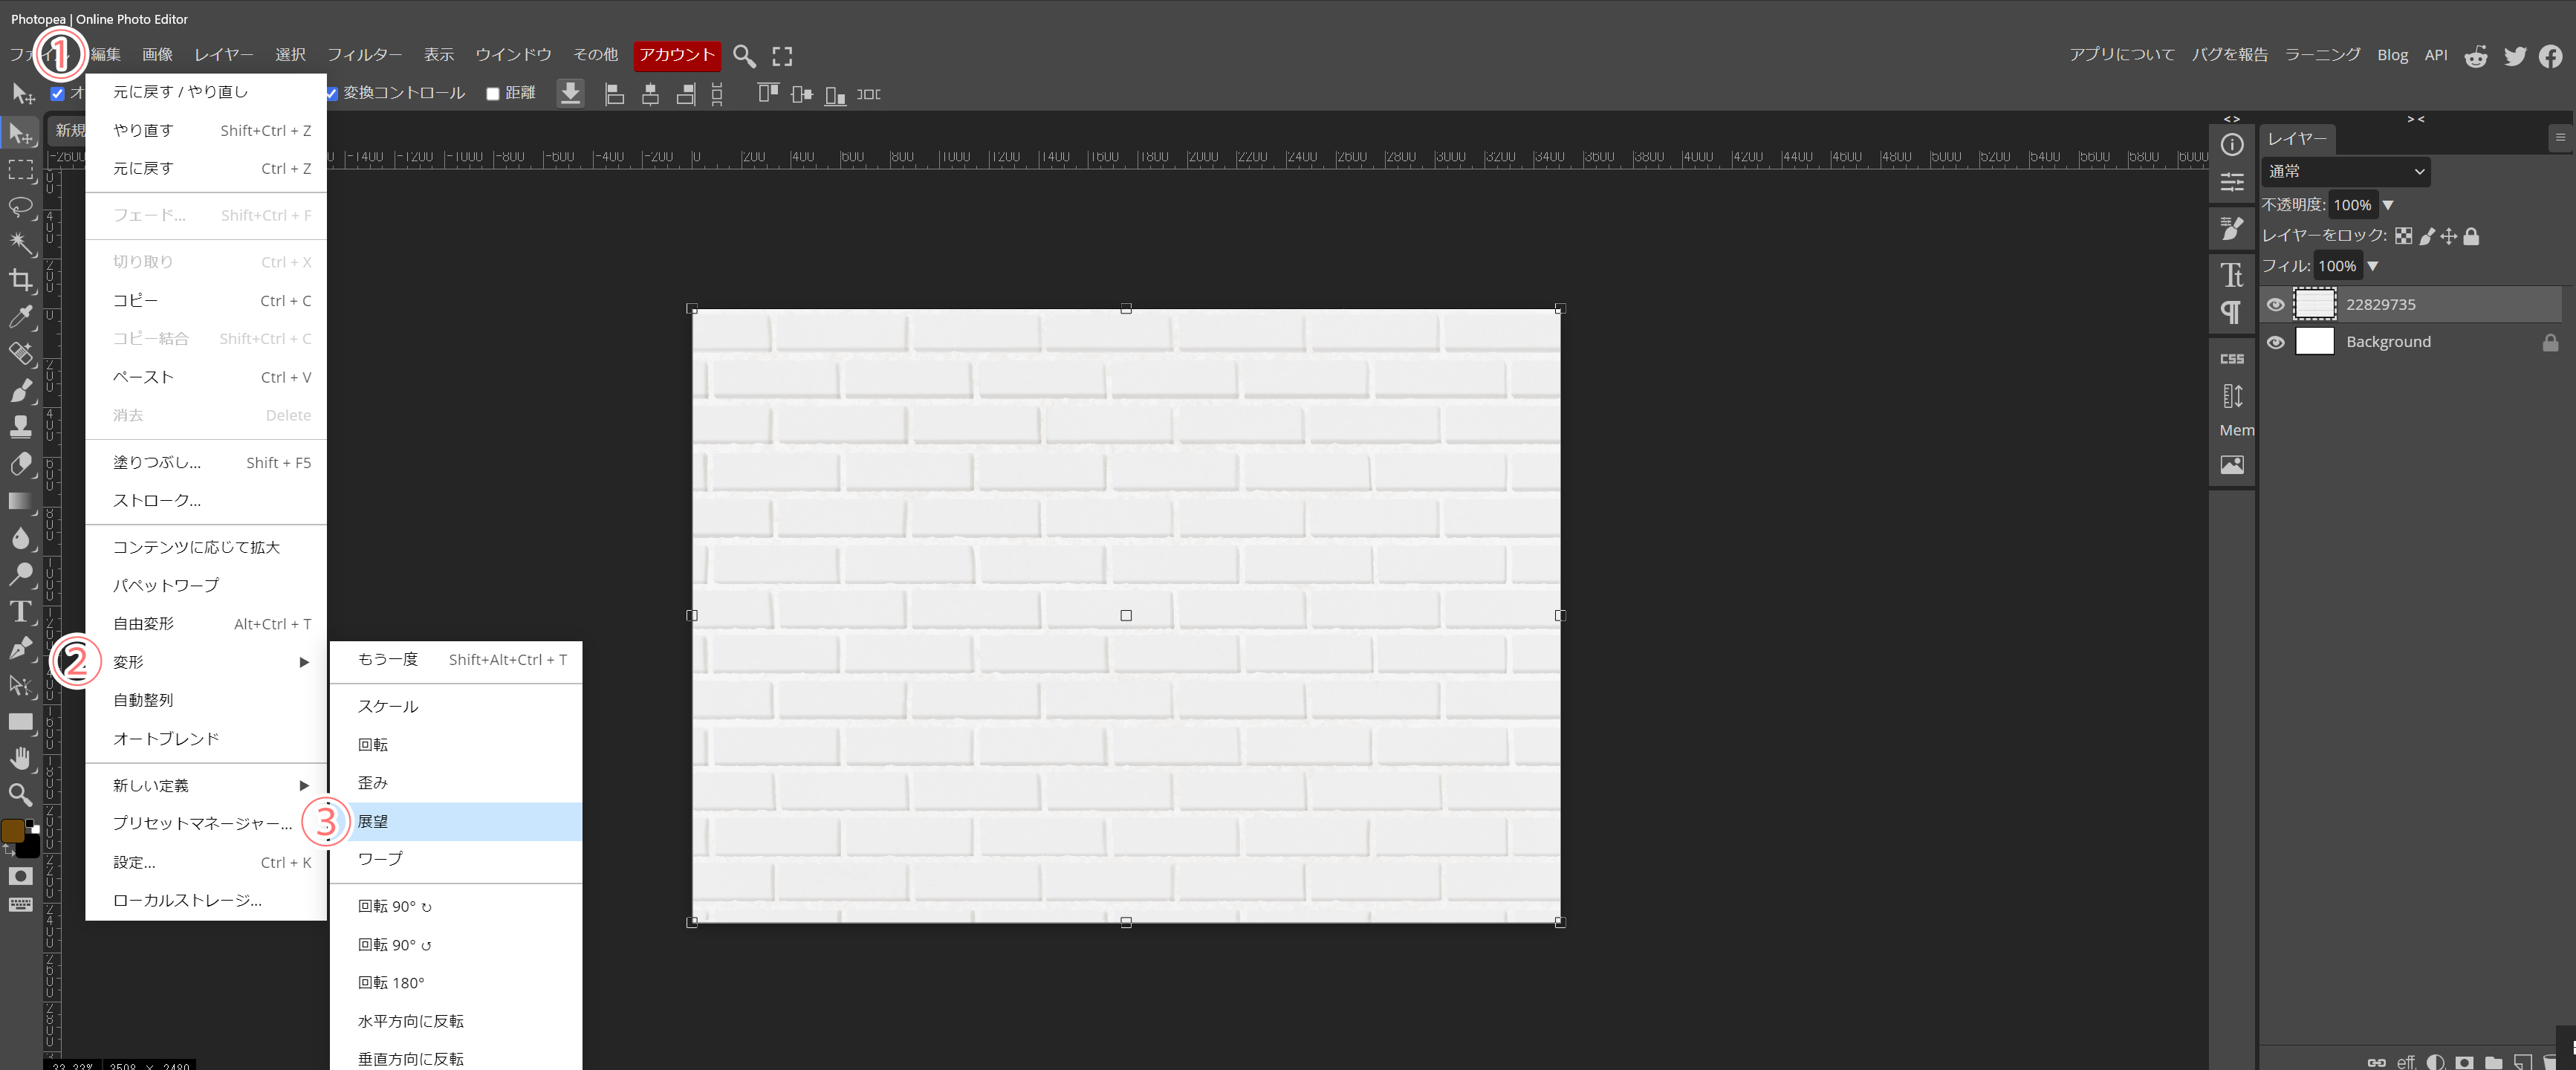Open the Info panel icon

[2231, 145]
